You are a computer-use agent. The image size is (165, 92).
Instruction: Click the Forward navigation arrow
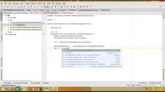[38, 7]
